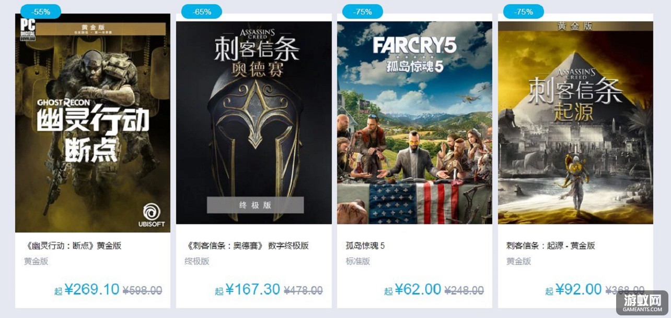Click the PC Digital Download logo

tap(27, 27)
